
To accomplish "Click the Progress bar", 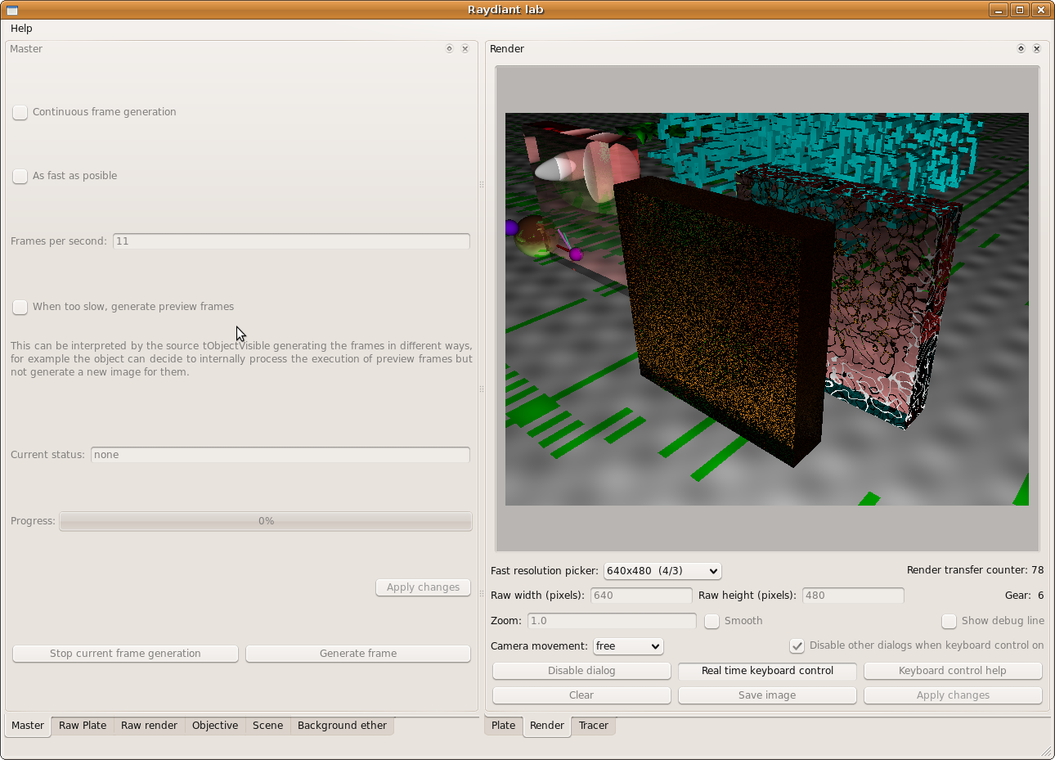I will (266, 521).
